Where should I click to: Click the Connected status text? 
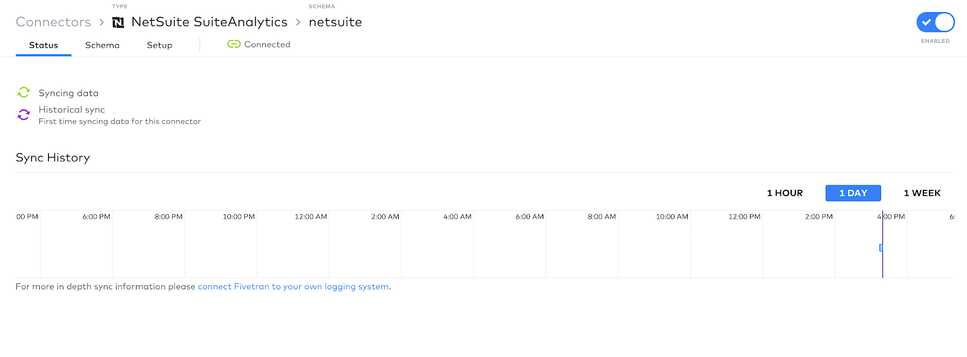pyautogui.click(x=267, y=45)
